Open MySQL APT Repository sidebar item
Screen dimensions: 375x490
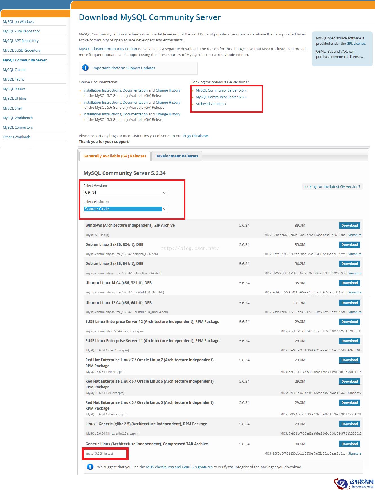[21, 41]
